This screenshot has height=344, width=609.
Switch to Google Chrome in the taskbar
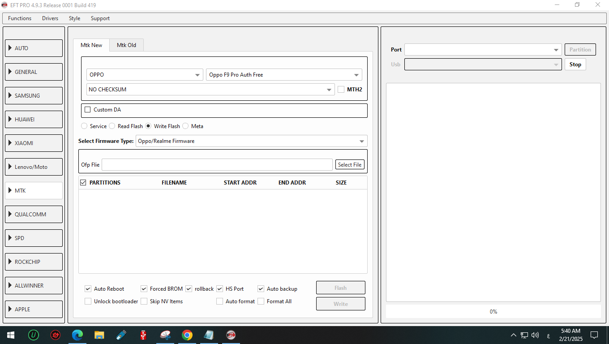[x=187, y=335]
